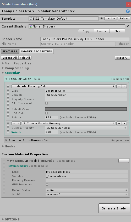Enable the HDR Color checkbox
This screenshot has width=131, height=222.
[46, 113]
